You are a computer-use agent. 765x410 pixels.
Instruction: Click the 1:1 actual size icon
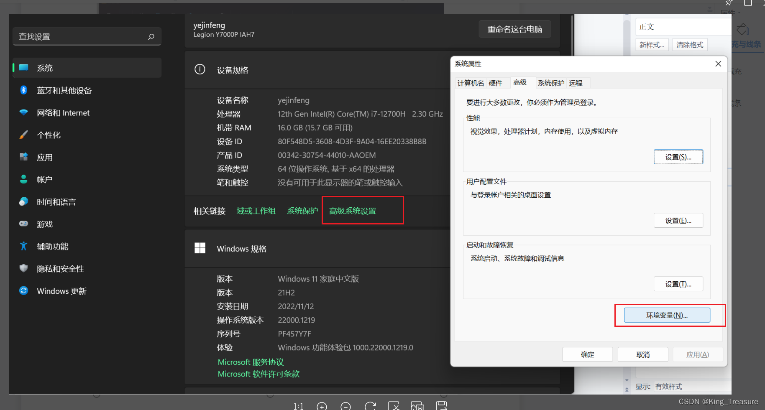pyautogui.click(x=298, y=406)
